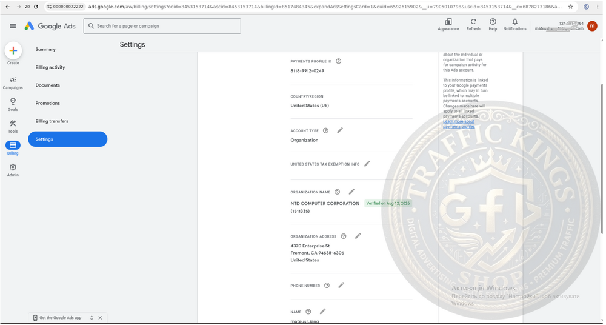Show help for Organization Address
This screenshot has height=325, width=606.
click(x=344, y=236)
